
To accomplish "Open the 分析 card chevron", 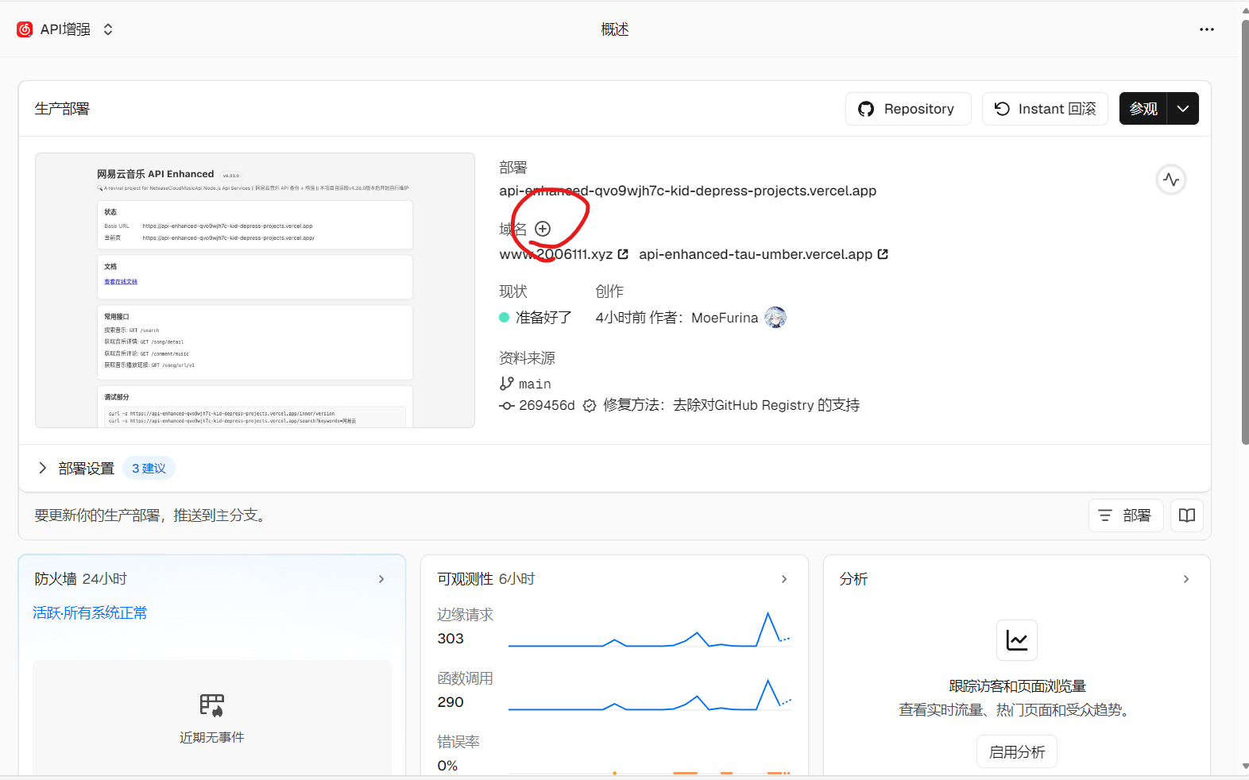I will click(1186, 579).
